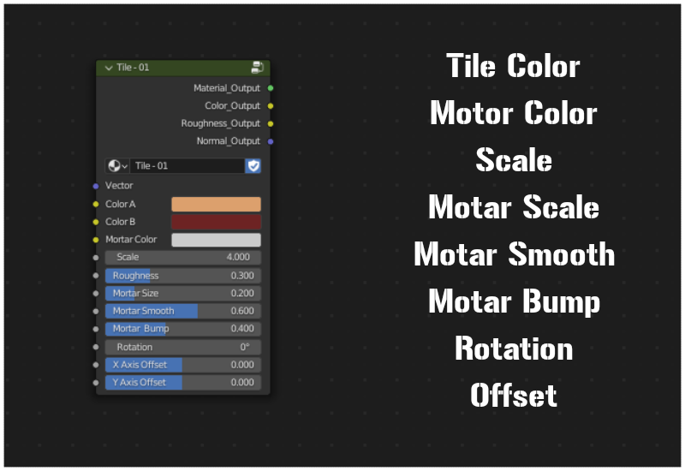
Task: Click the Mortar Color input socket
Action: 96,240
